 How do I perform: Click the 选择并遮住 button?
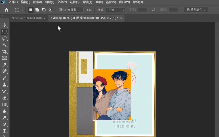[x=196, y=10]
